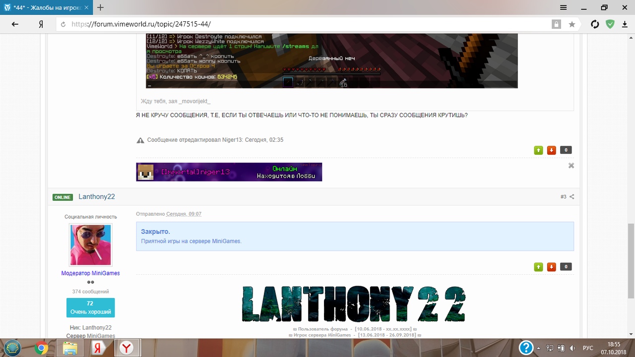This screenshot has height=357, width=635.
Task: Downvote Lanthony22's post with the red arrow
Action: click(x=551, y=267)
